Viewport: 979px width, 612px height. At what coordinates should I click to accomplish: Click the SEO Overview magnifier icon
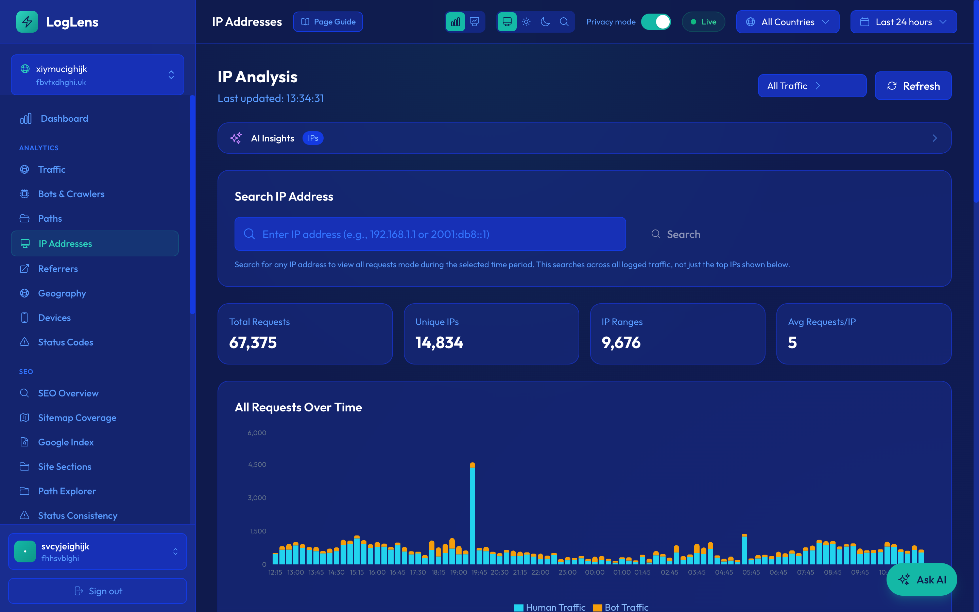pyautogui.click(x=25, y=393)
